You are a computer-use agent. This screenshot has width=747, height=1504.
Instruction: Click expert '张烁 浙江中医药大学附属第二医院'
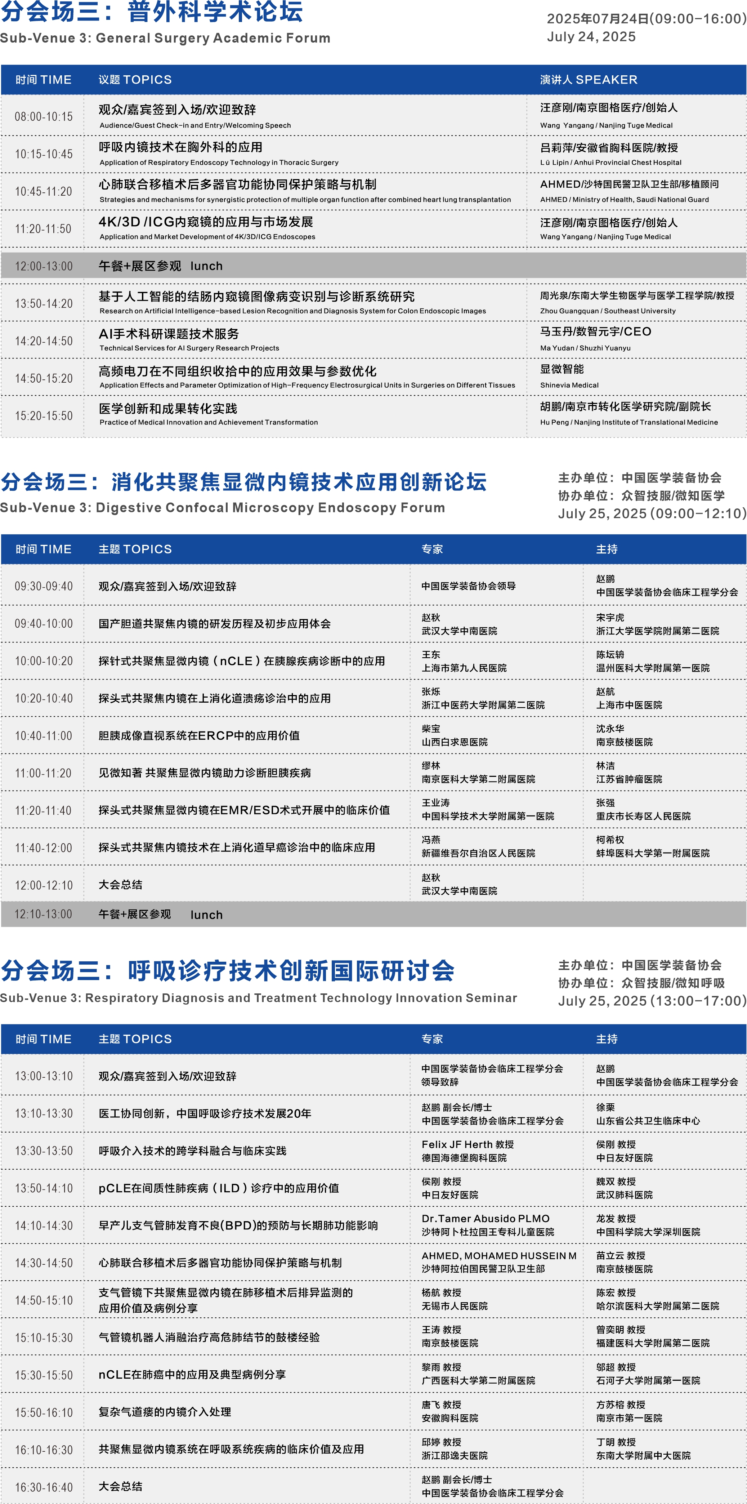tap(483, 698)
